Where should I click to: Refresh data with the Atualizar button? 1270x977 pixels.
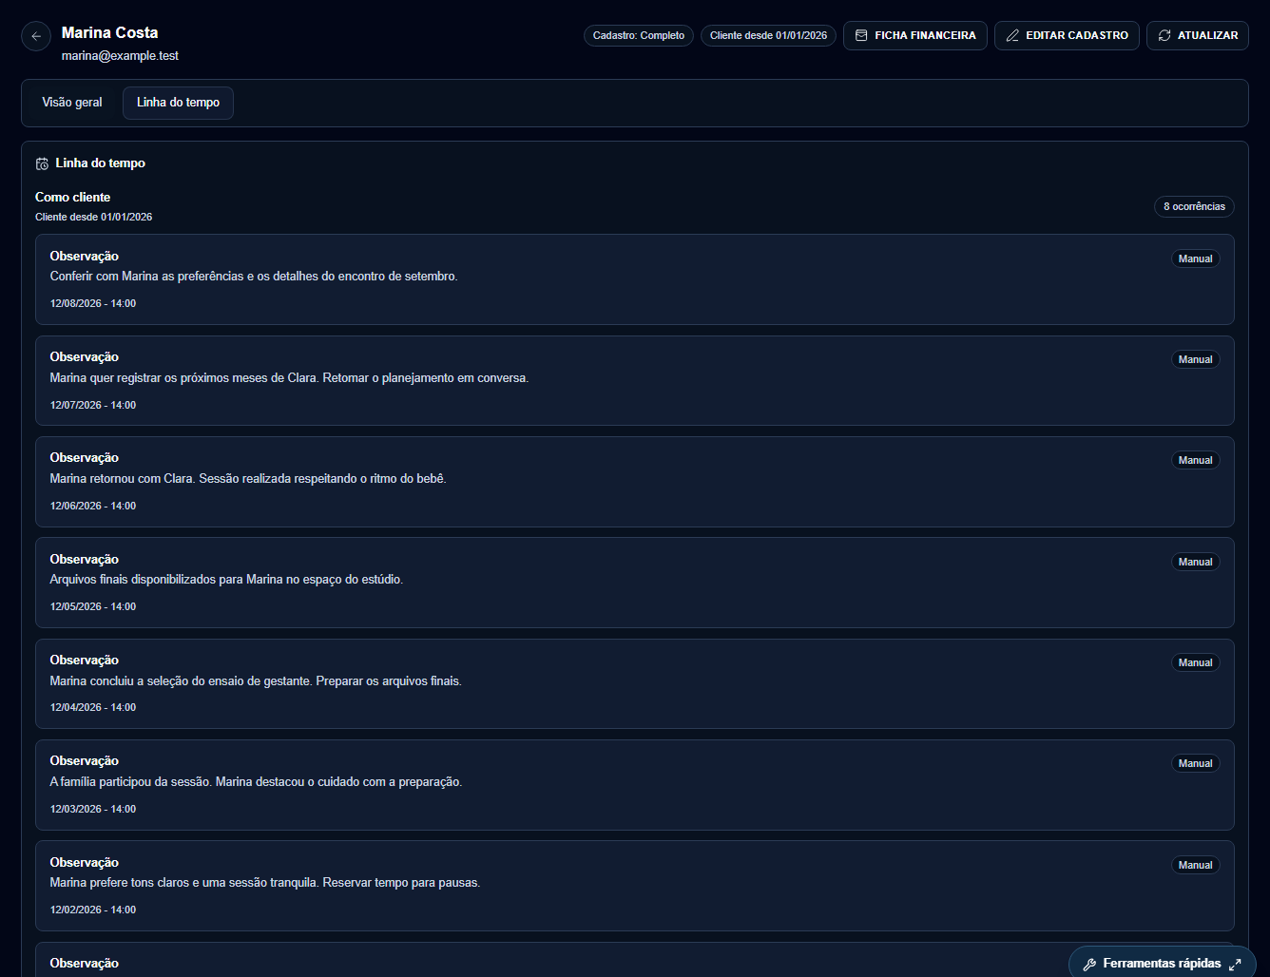pyautogui.click(x=1198, y=35)
